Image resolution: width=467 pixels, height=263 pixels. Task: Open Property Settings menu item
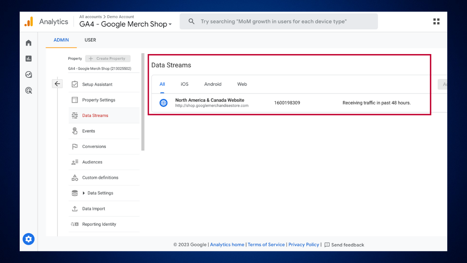(x=104, y=100)
